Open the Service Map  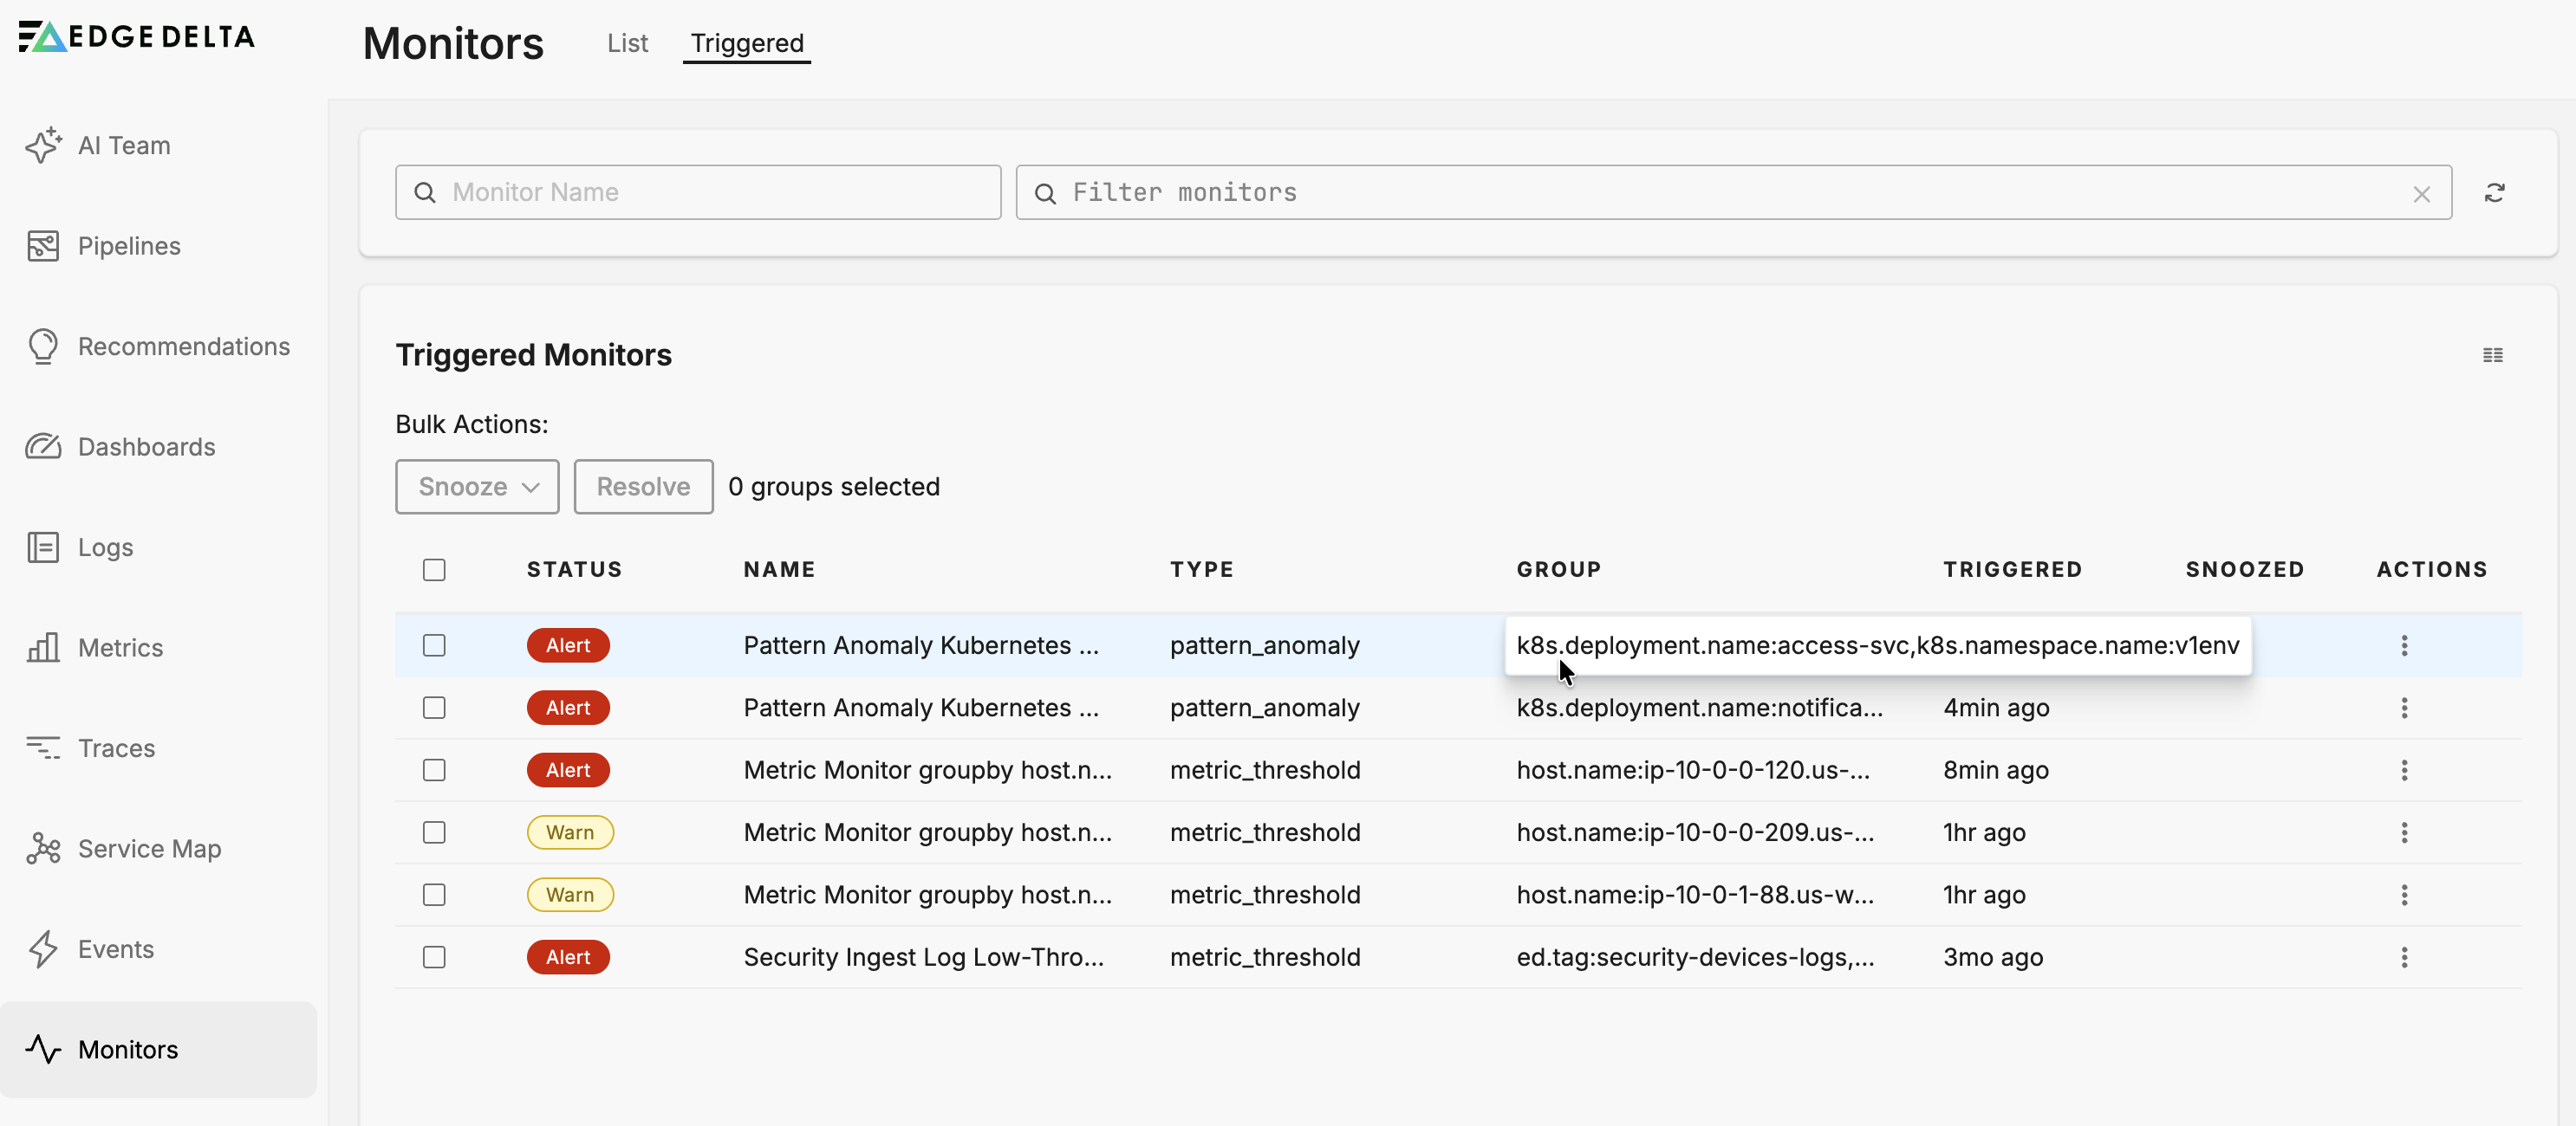(149, 848)
